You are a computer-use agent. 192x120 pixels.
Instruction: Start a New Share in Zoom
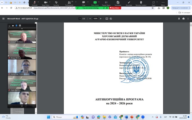pos(95,3)
